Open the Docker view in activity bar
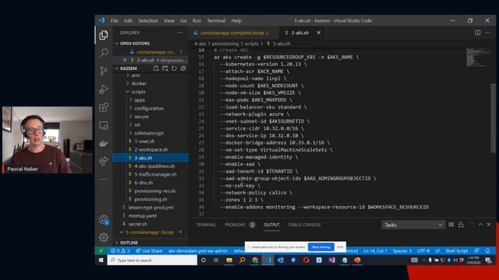Viewport: 499px width, 280px height. 104,143
